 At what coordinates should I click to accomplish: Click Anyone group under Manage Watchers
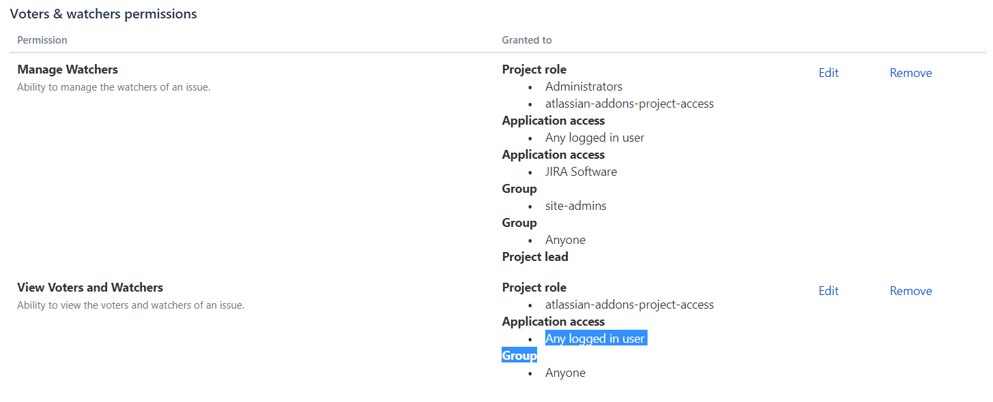pyautogui.click(x=565, y=240)
